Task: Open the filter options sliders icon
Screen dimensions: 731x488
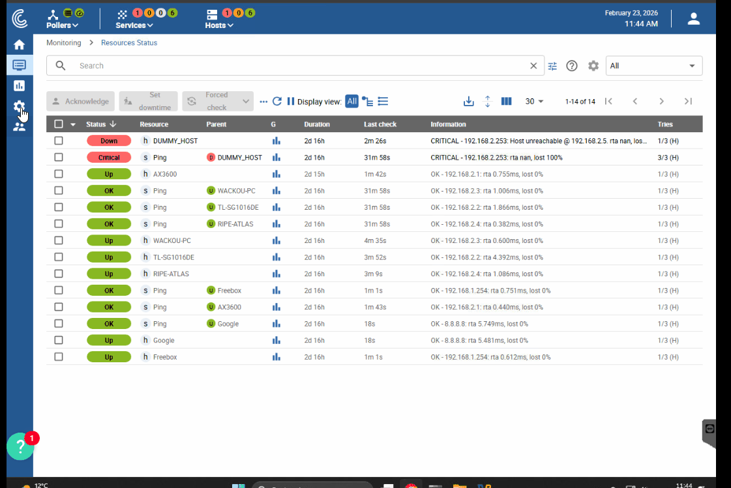Action: pyautogui.click(x=552, y=66)
